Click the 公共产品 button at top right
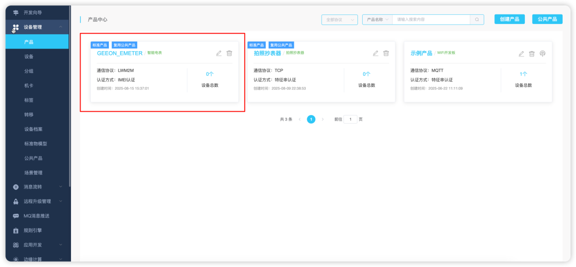Image resolution: width=576 pixels, height=267 pixels. (547, 20)
